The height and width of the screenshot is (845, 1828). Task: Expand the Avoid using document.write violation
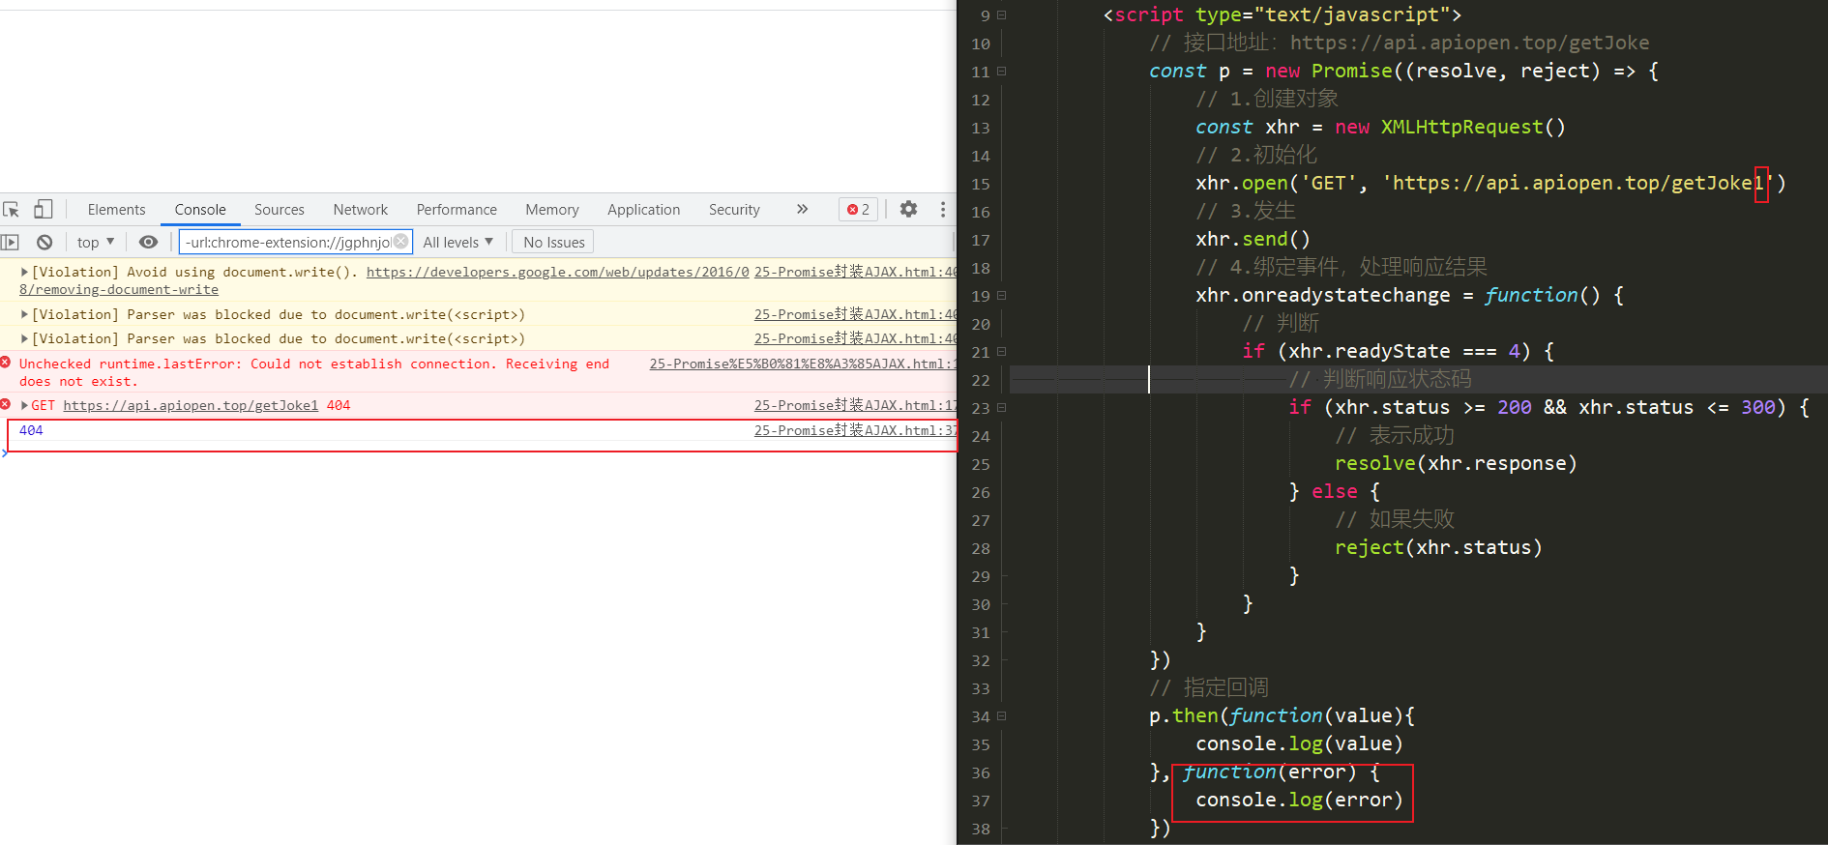click(24, 272)
